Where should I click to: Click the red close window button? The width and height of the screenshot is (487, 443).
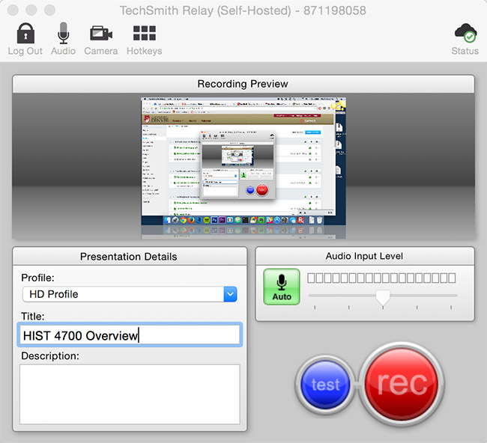13,10
